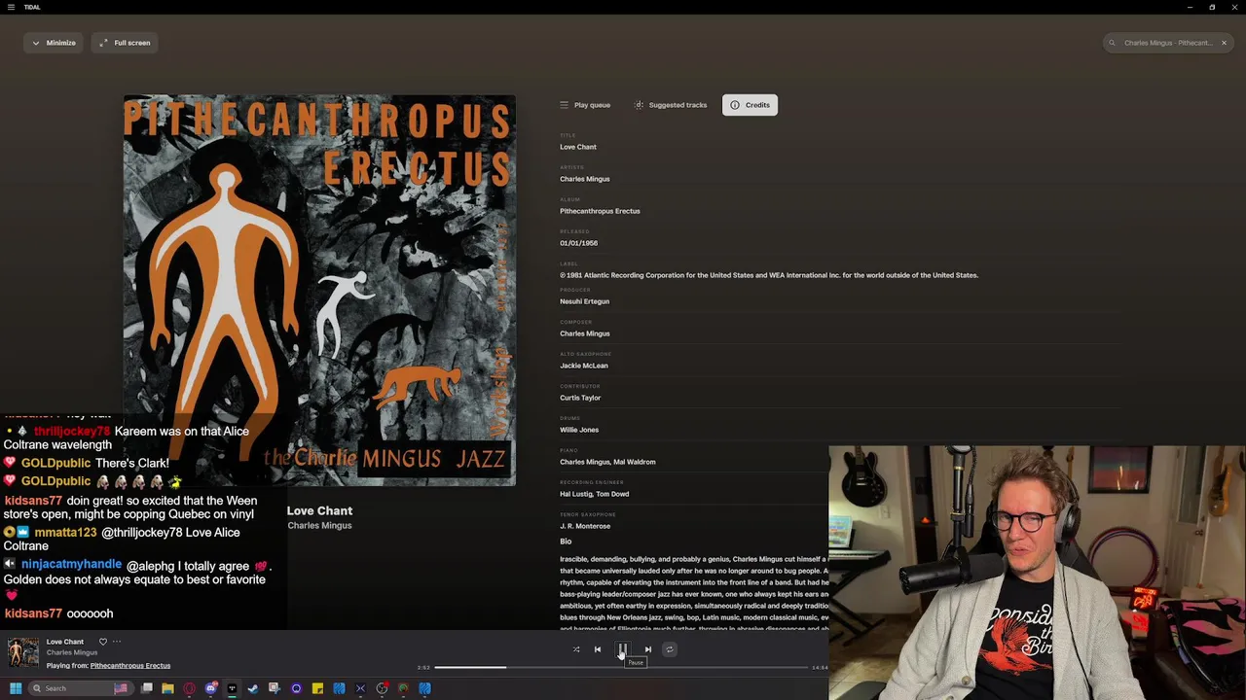Minimize the now playing view
The image size is (1246, 700).
point(54,43)
